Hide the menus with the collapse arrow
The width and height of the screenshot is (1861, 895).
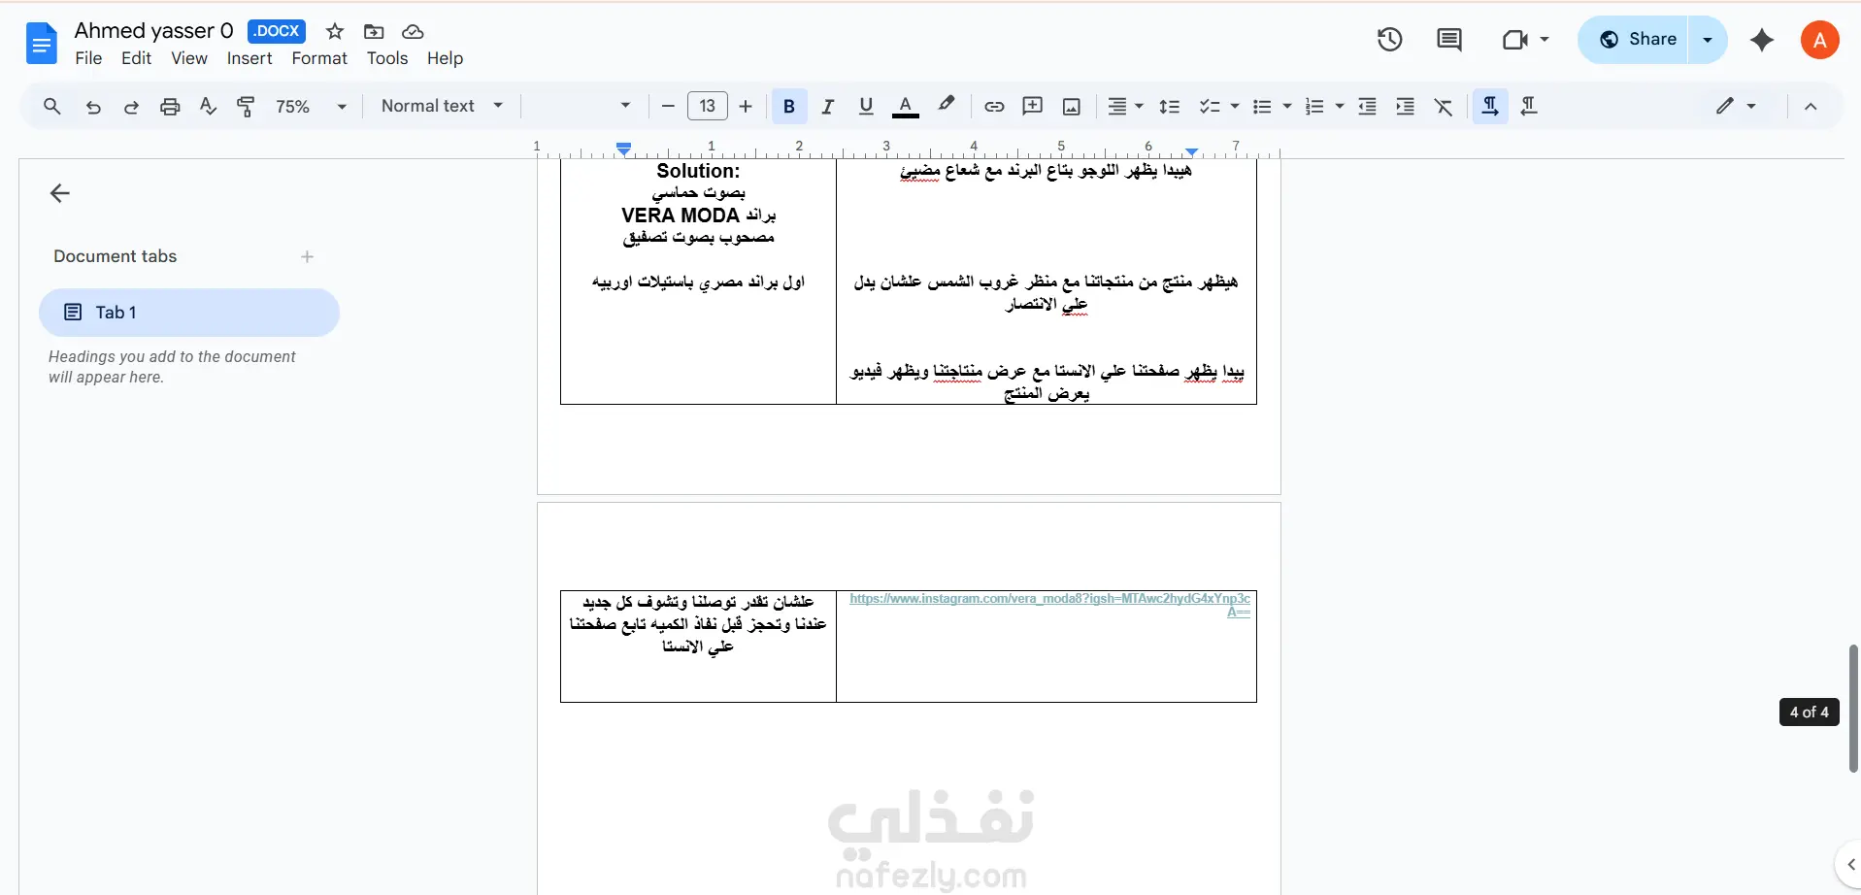point(1811,107)
